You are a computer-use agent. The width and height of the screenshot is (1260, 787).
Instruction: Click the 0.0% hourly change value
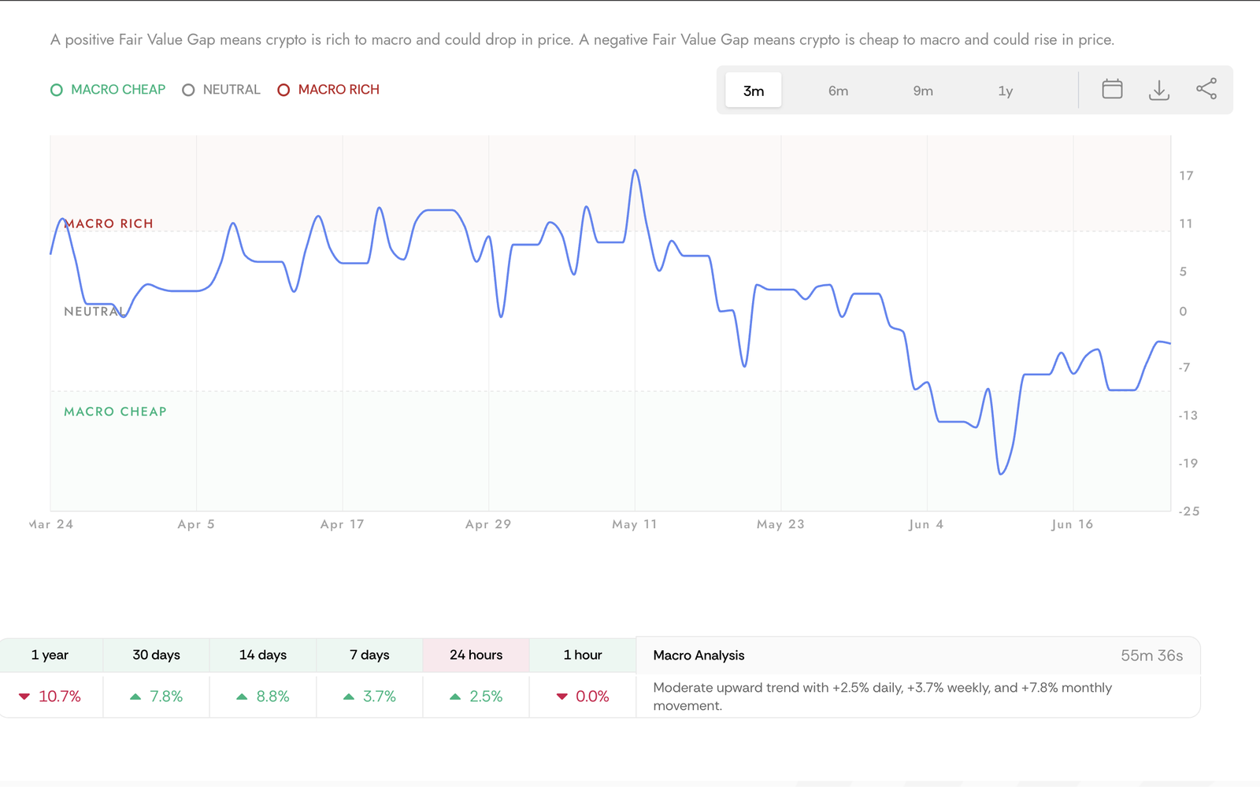592,696
